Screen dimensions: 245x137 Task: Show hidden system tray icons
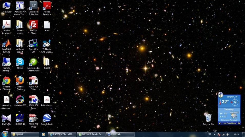[214, 134]
